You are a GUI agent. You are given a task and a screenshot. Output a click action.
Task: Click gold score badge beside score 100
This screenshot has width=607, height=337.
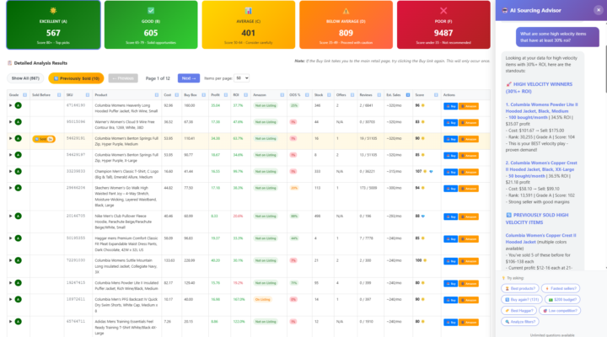[x=425, y=260]
